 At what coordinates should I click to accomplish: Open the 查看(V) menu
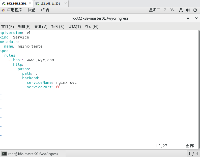tap(41, 27)
